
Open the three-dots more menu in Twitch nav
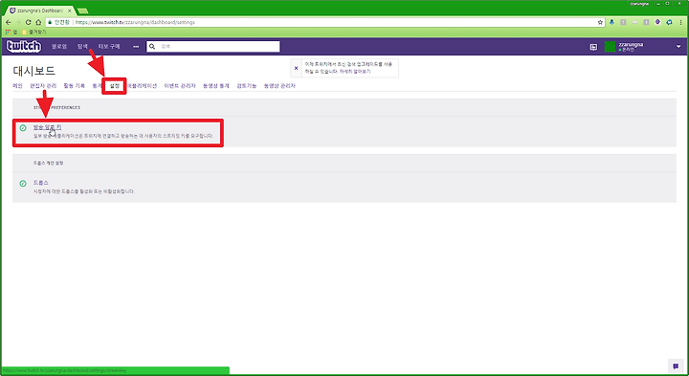[x=136, y=46]
